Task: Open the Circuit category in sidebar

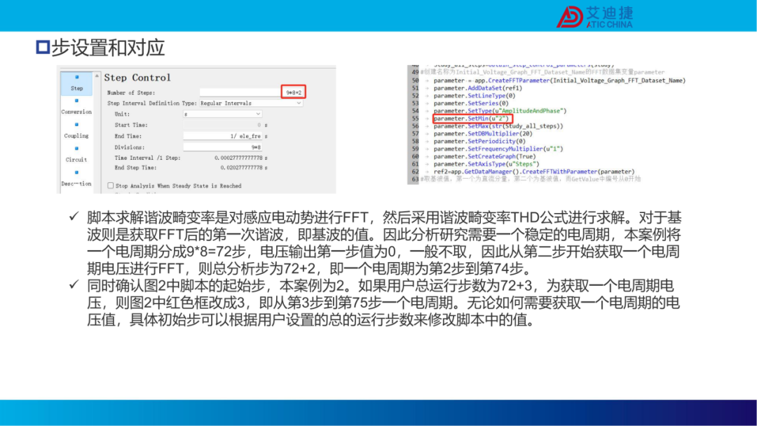Action: [x=76, y=154]
